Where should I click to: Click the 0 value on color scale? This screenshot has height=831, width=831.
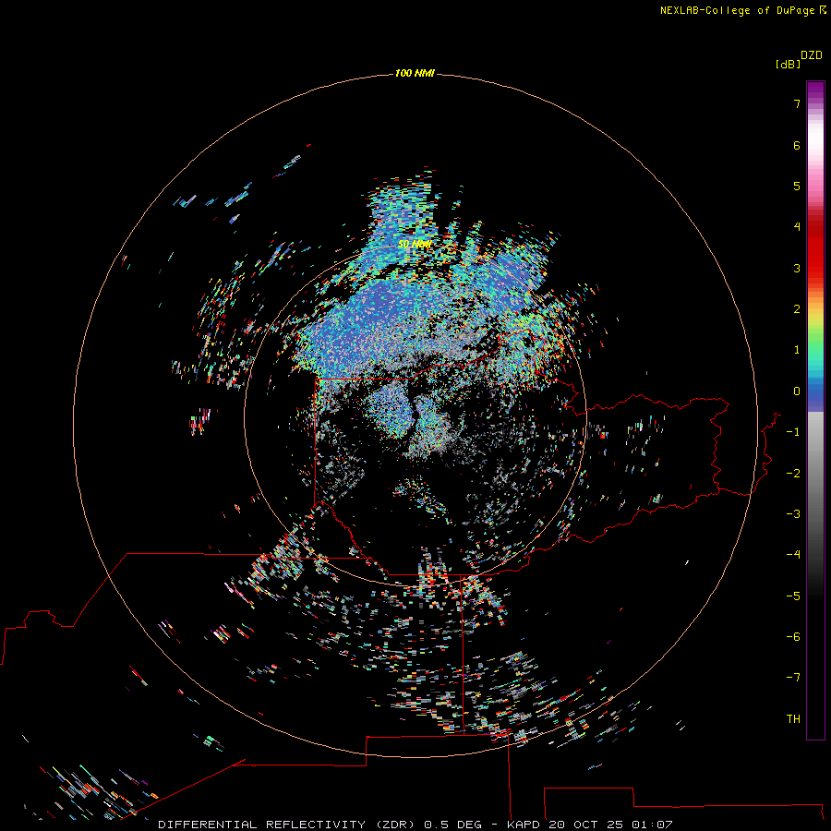(x=797, y=391)
